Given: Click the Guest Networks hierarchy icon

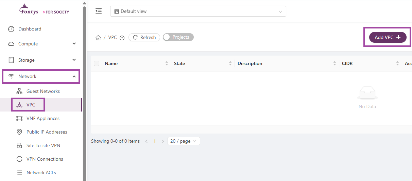Looking at the screenshot, I should [x=19, y=91].
